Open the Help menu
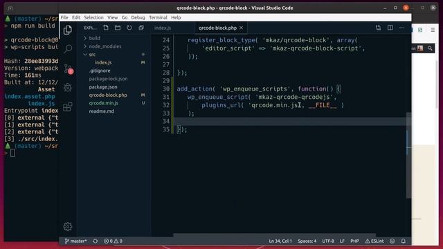This screenshot has height=249, width=443. pos(176,17)
